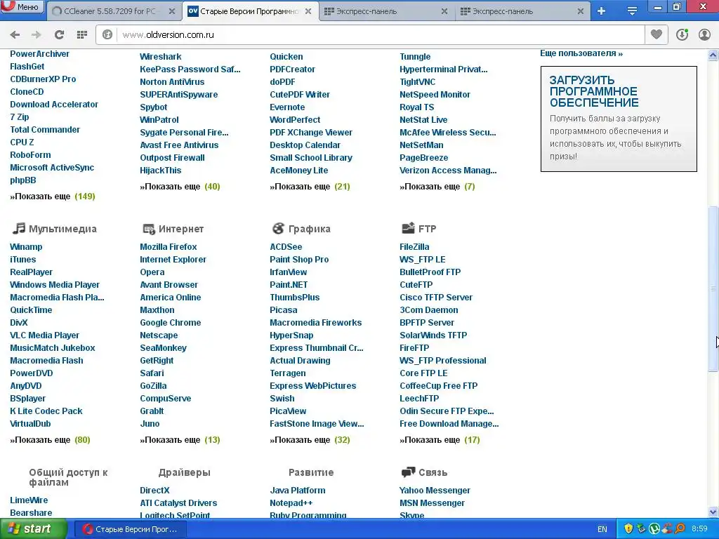Select the Opera taskbar window button
The width and height of the screenshot is (719, 539).
coord(130,529)
